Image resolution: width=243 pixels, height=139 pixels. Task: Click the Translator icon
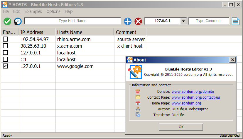[x=138, y=115]
